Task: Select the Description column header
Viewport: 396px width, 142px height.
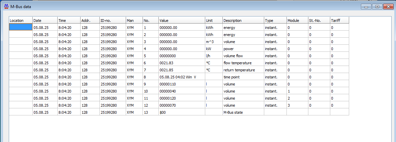Action: tap(243, 21)
